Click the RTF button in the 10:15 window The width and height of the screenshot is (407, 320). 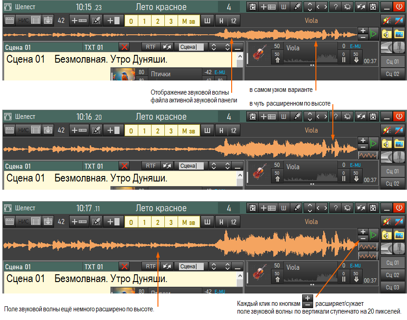click(x=151, y=47)
